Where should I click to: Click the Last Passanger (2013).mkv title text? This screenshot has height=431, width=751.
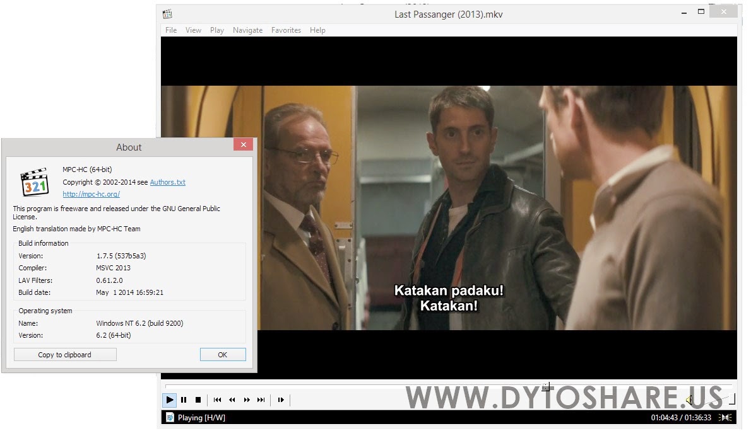point(449,14)
